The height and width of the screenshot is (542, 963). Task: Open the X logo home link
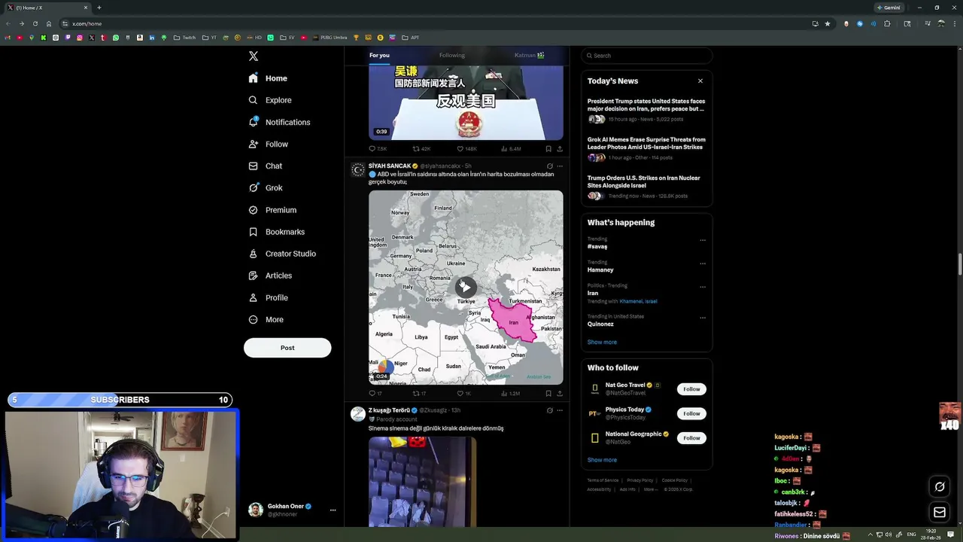254,56
